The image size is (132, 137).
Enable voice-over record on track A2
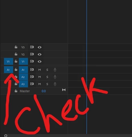(55, 77)
